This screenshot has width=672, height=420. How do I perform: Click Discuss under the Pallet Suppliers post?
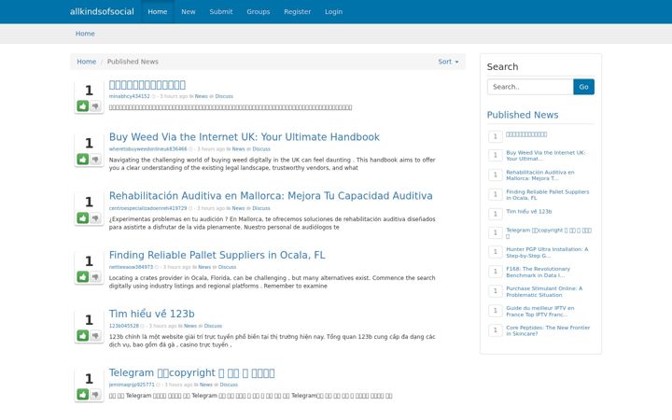[x=227, y=267]
